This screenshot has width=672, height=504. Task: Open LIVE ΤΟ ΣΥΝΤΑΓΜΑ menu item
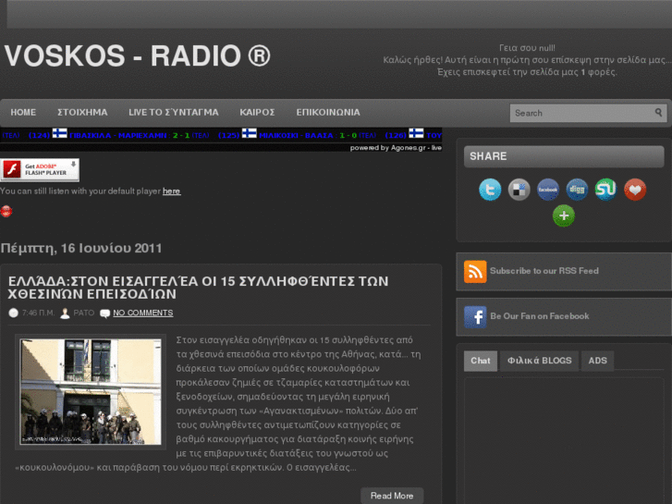point(174,113)
